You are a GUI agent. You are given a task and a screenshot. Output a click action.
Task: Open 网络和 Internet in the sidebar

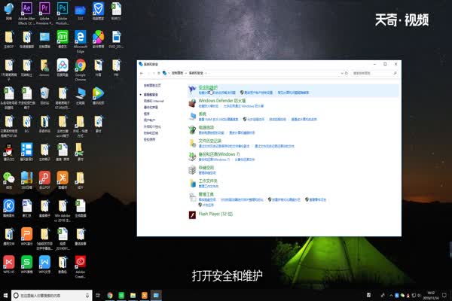pos(154,101)
